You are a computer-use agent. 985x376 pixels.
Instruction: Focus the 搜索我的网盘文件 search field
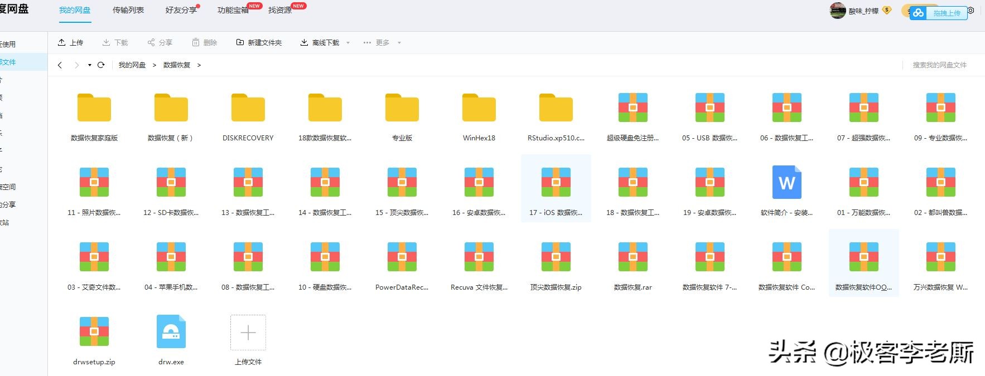point(939,65)
